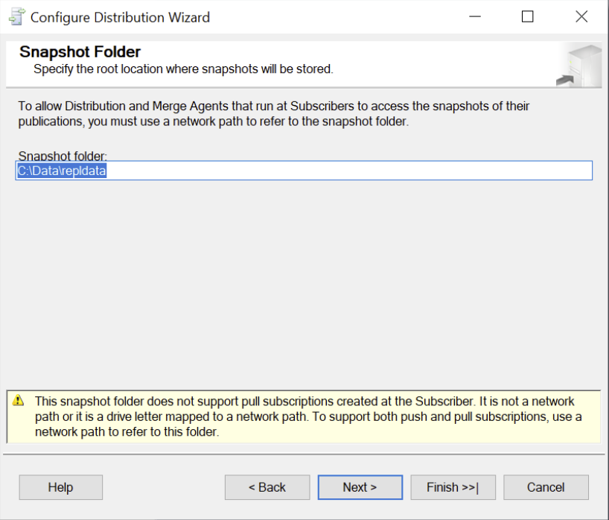Click the Snapshot folder path field
609x520 pixels.
[304, 171]
